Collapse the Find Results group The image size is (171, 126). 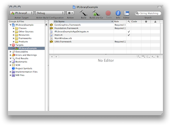10,58
